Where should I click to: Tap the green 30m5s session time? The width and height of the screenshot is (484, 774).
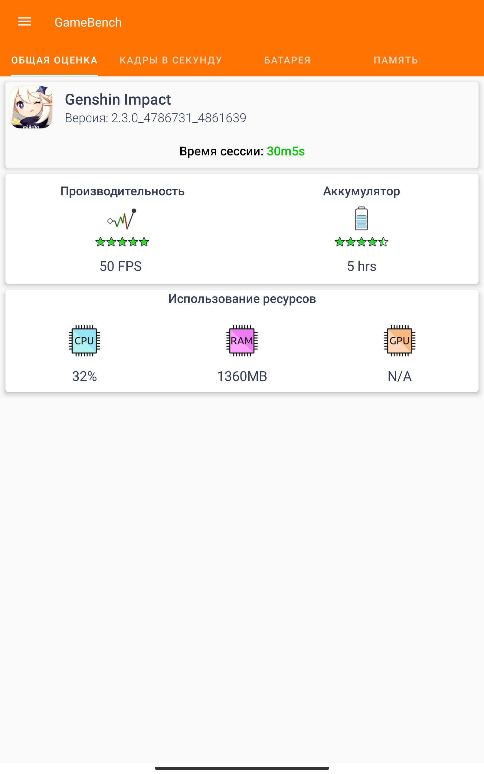click(286, 151)
